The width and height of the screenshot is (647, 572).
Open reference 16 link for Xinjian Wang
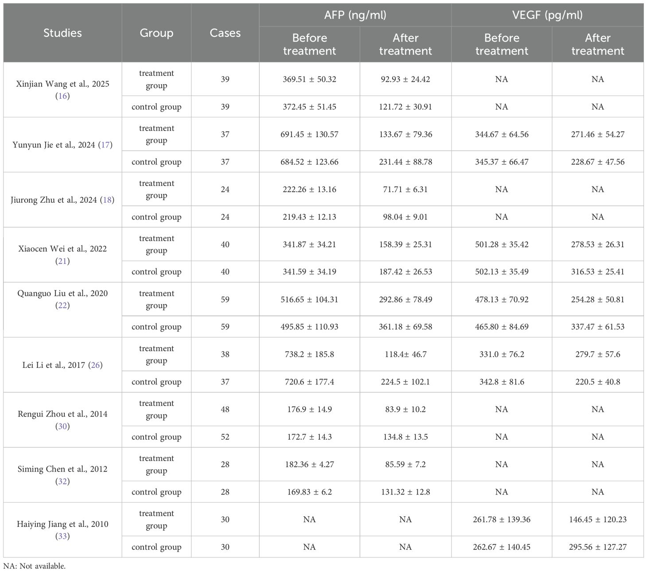[62, 96]
